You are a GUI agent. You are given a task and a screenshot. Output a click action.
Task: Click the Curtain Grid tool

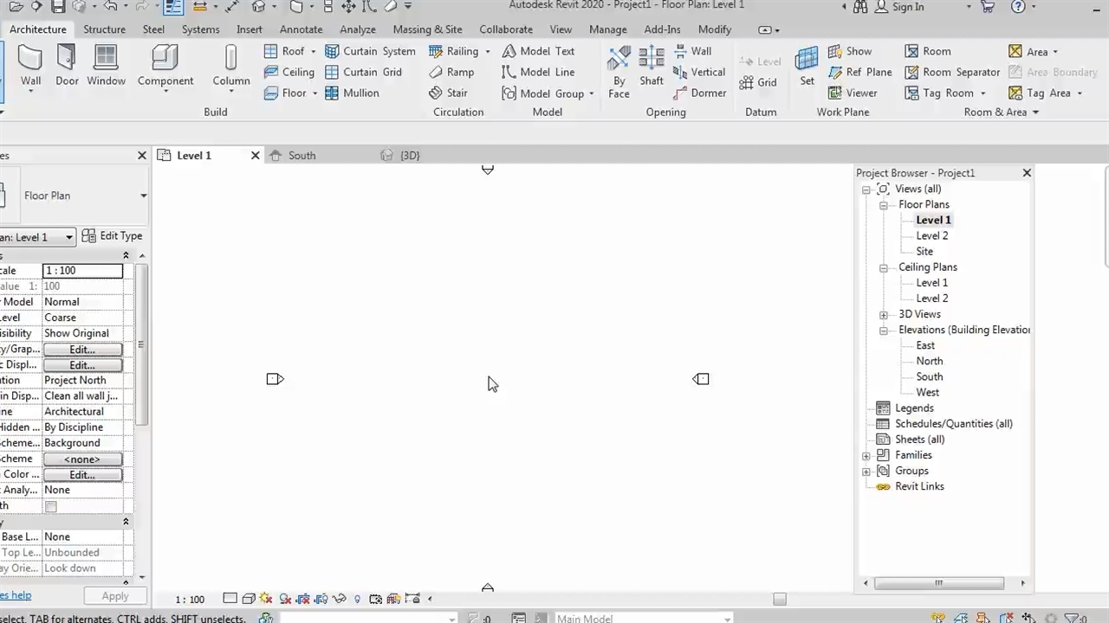pos(363,72)
